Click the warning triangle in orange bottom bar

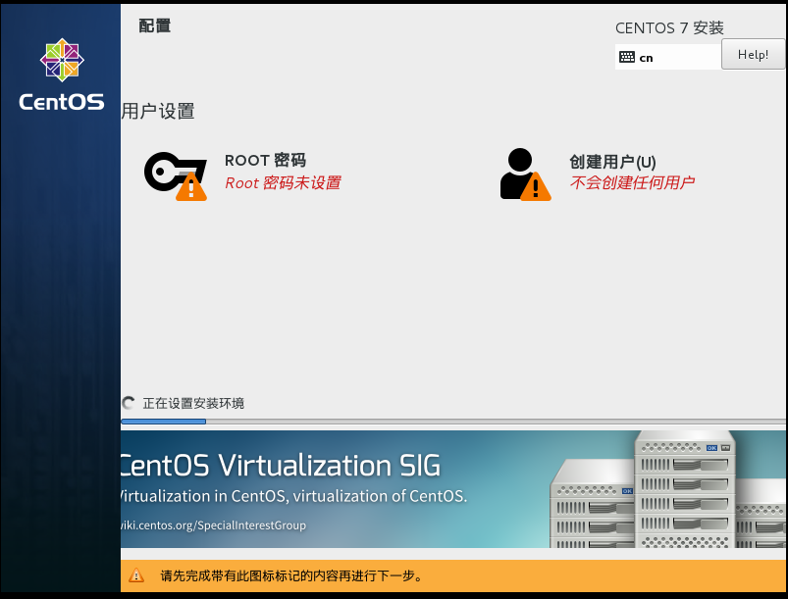pos(136,575)
